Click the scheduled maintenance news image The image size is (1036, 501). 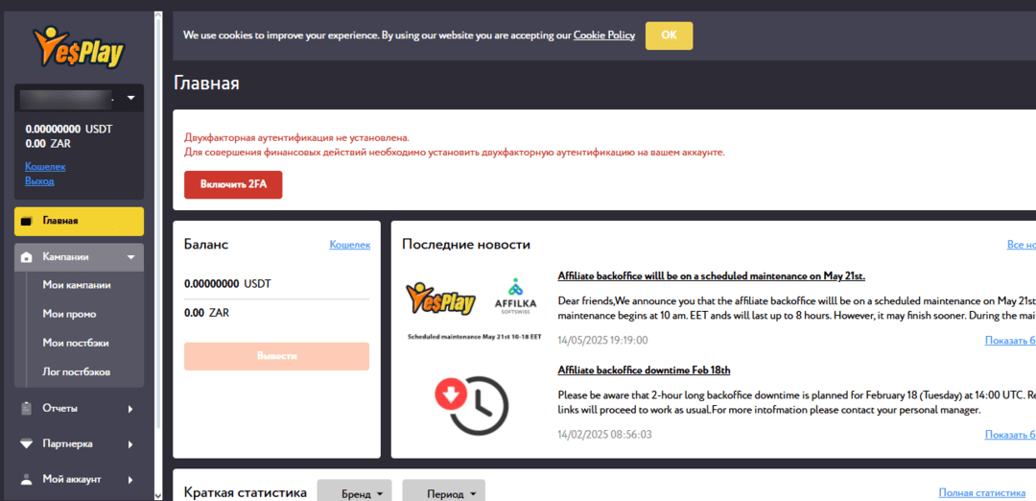point(475,307)
